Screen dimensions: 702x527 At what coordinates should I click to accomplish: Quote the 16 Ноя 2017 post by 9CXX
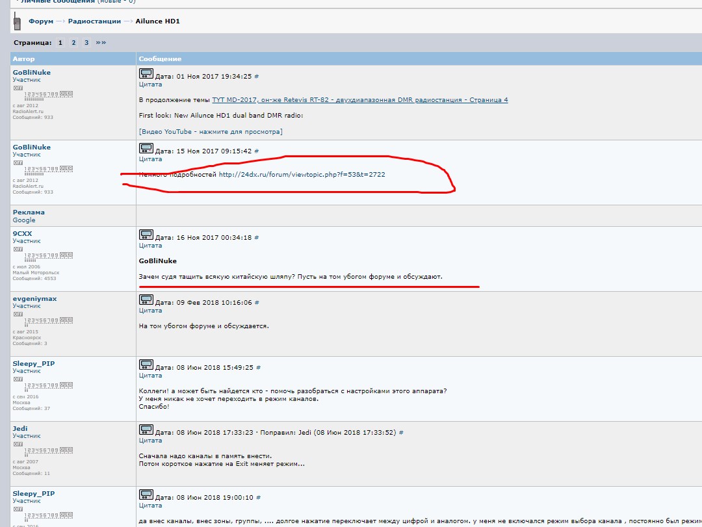click(x=150, y=246)
